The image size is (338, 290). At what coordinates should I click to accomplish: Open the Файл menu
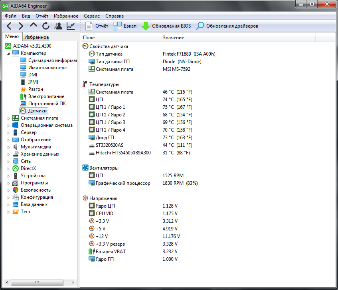10,16
